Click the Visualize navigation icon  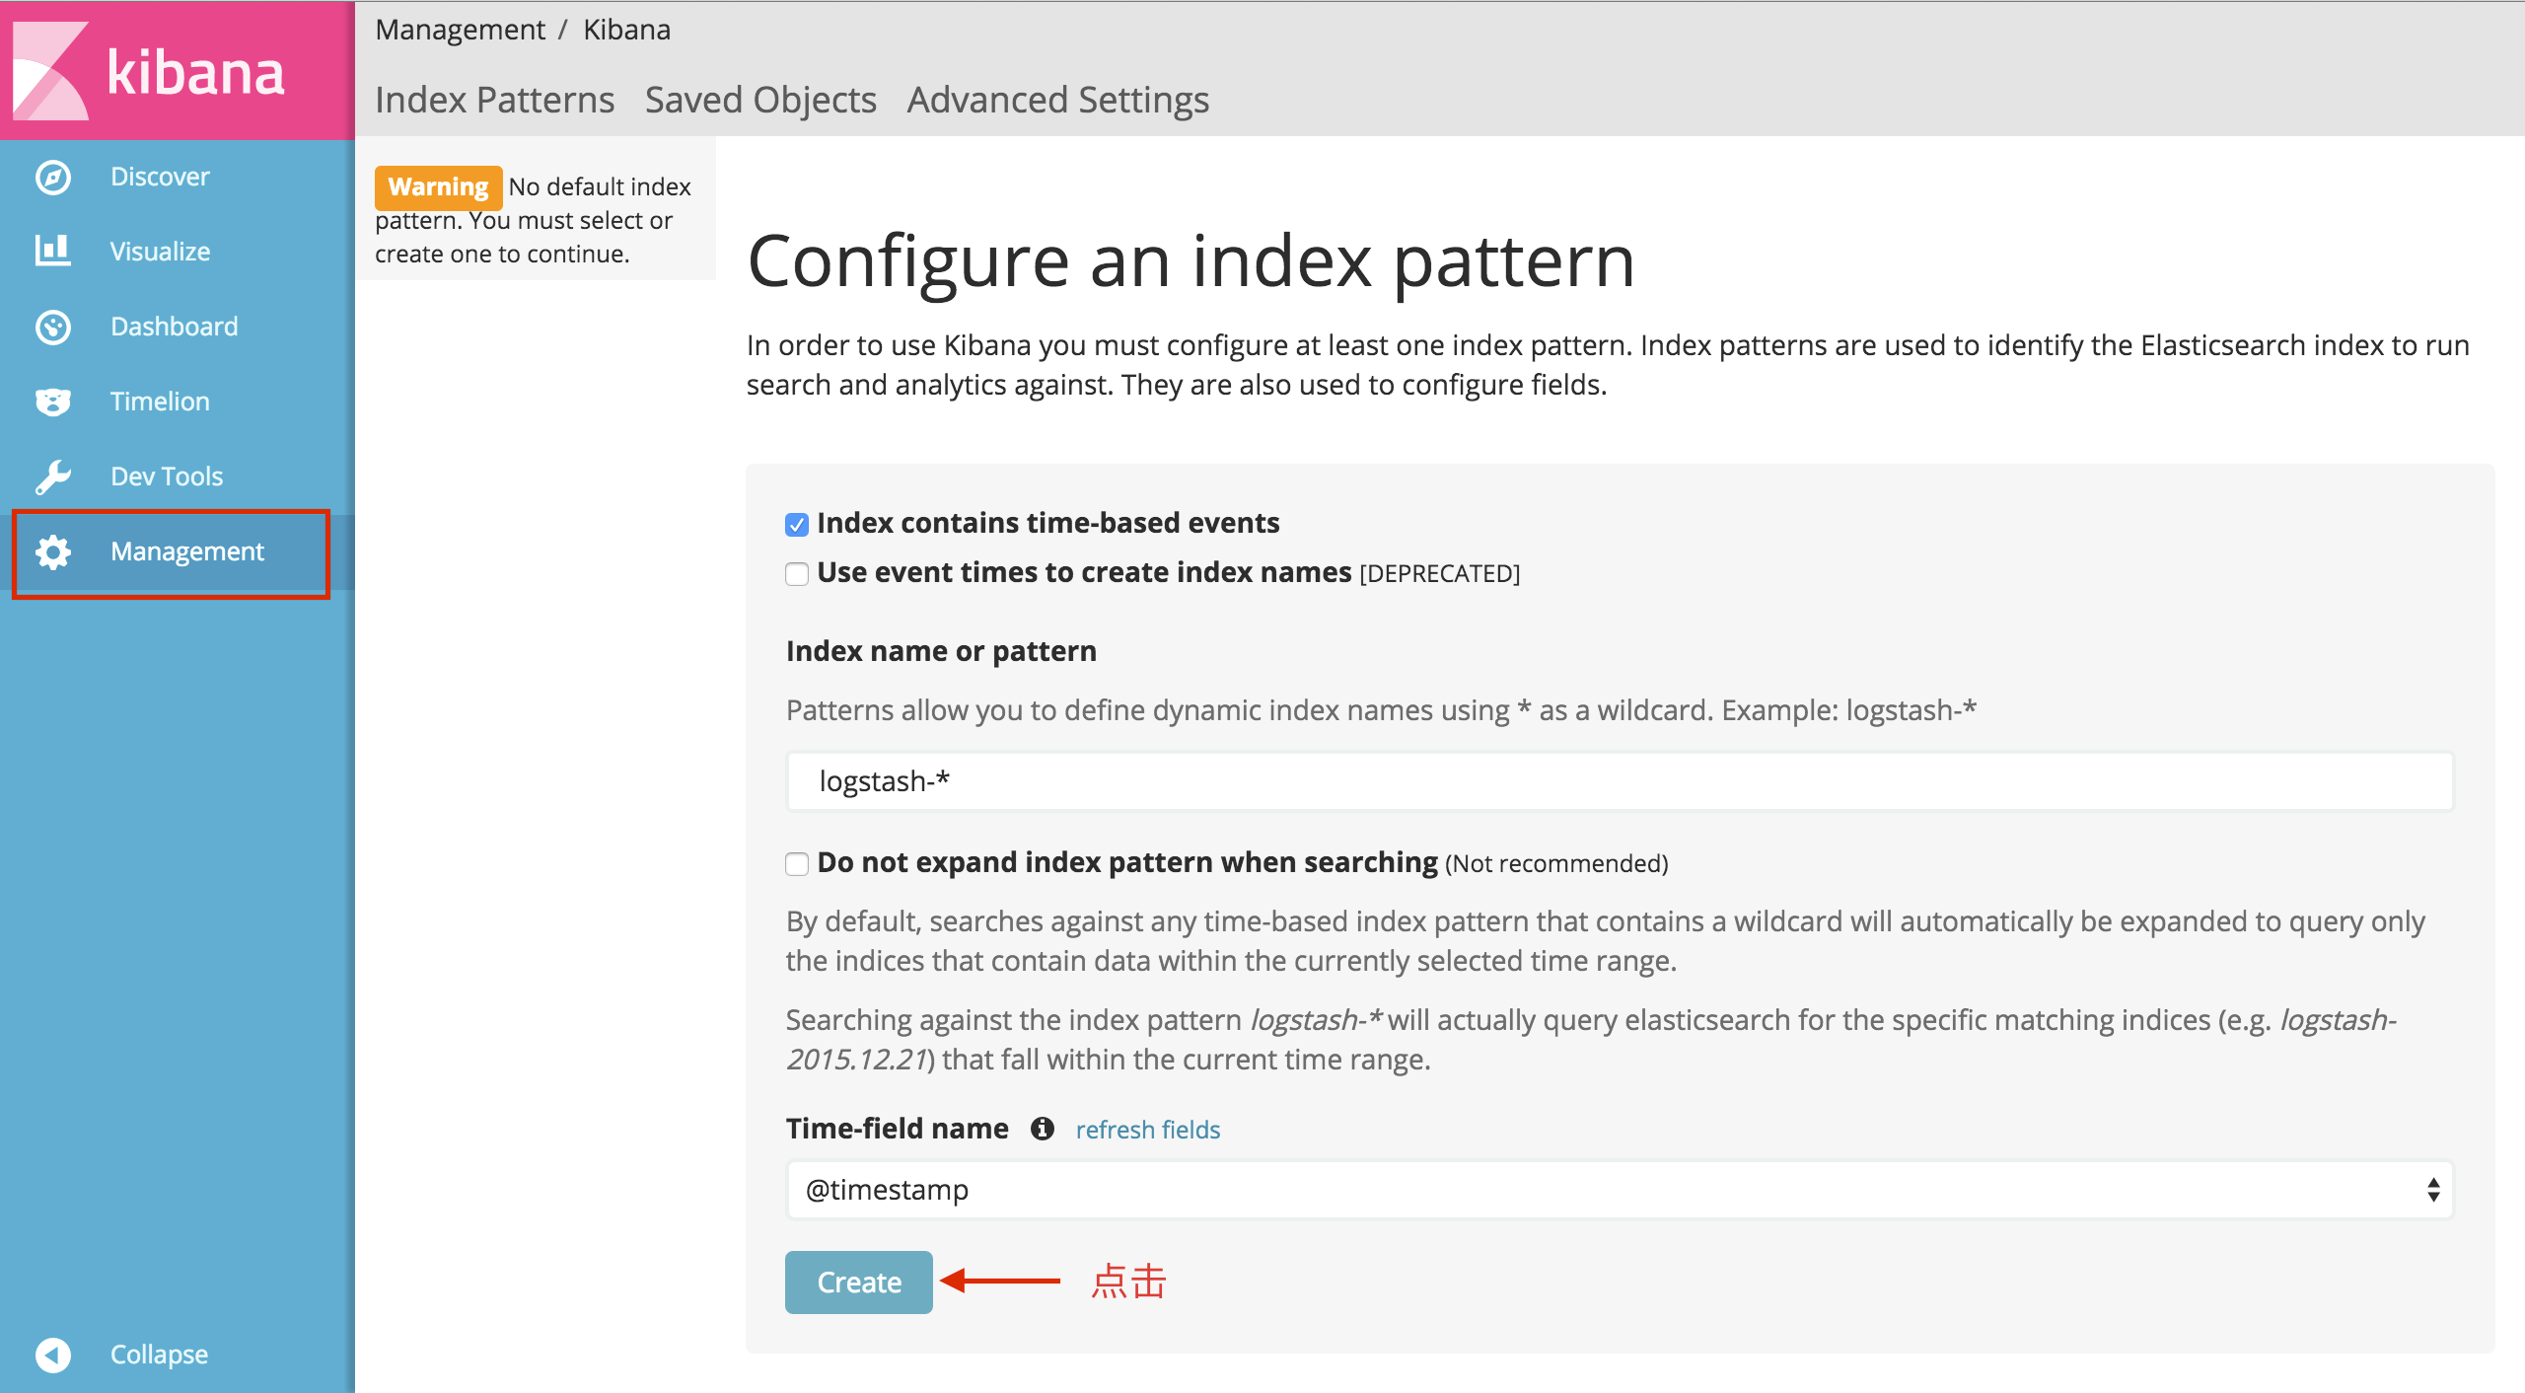tap(51, 251)
